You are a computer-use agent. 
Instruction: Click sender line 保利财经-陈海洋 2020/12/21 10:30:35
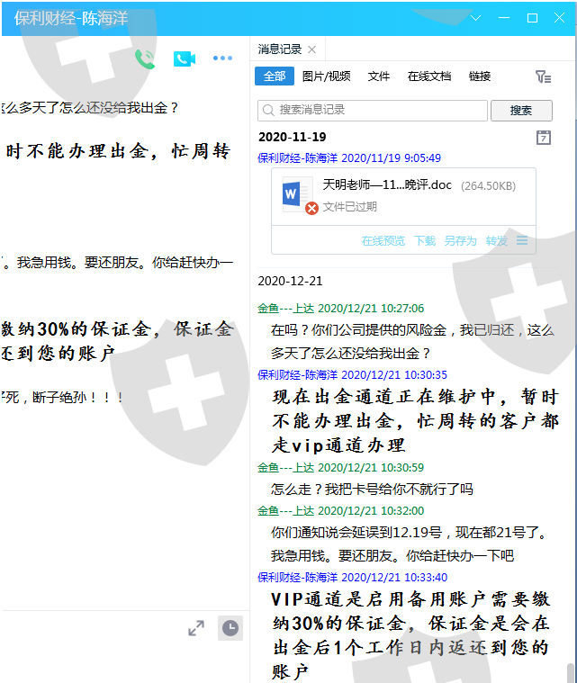(352, 374)
